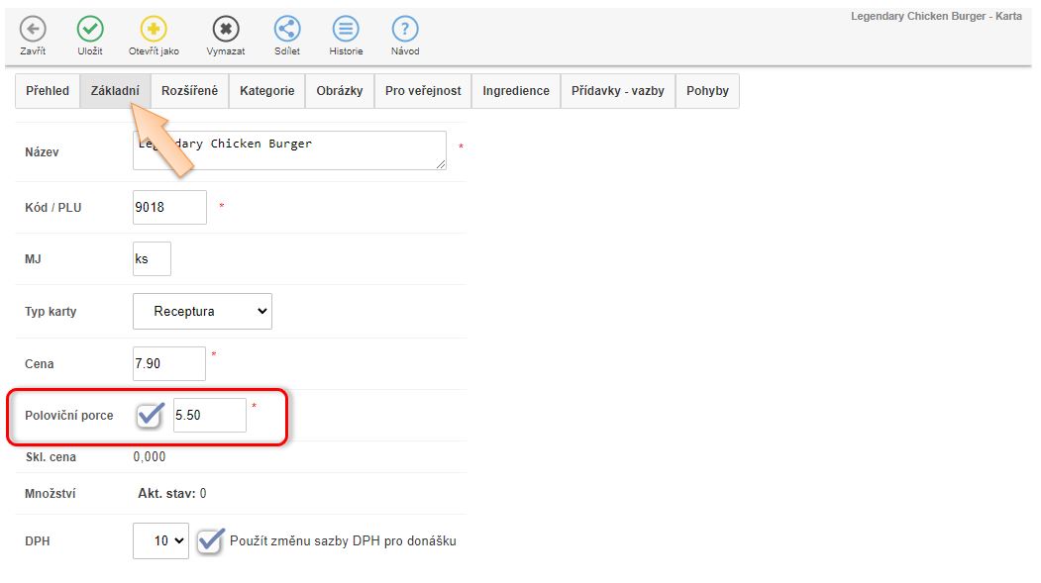Open the Pro veřejnost tab

423,91
